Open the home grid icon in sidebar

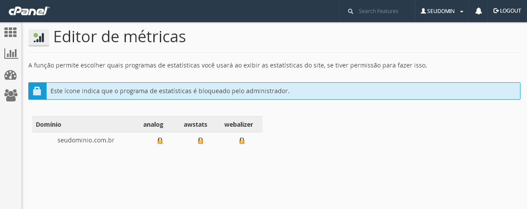point(10,32)
